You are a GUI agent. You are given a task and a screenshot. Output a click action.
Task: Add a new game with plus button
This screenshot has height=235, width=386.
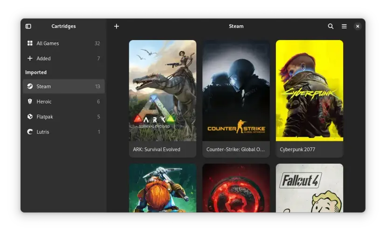117,26
